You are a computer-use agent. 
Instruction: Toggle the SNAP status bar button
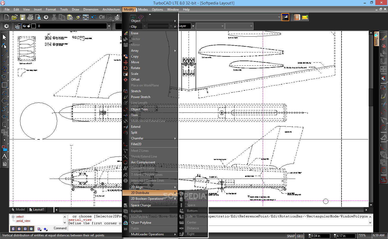click(x=291, y=236)
